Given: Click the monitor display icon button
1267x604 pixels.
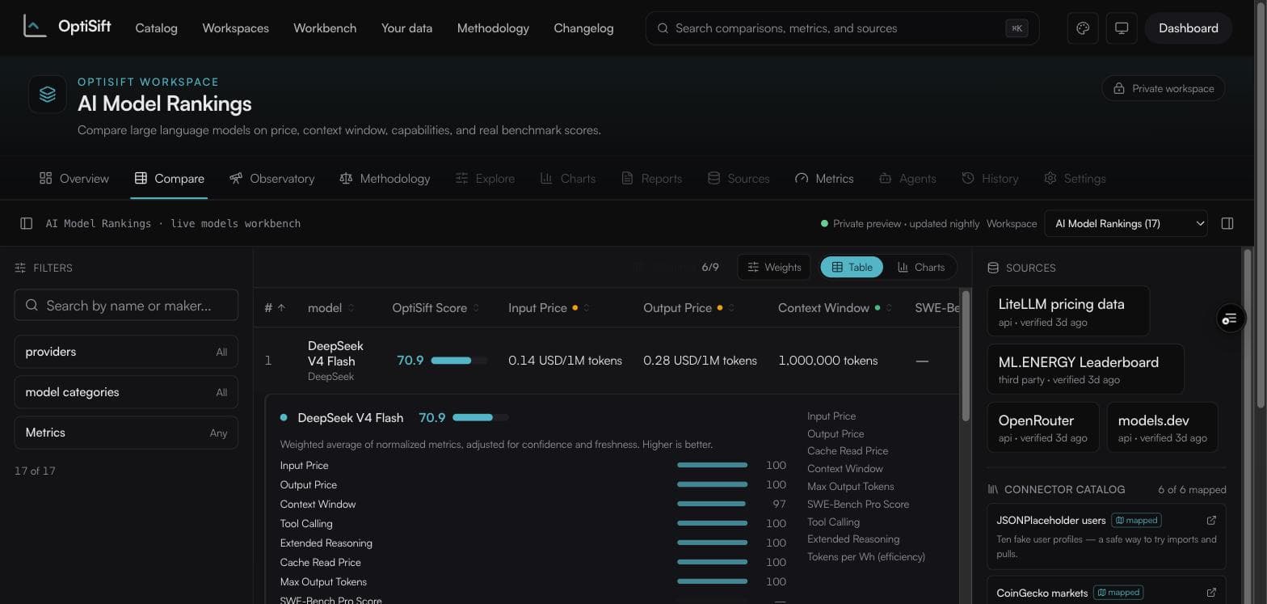Looking at the screenshot, I should coord(1122,28).
